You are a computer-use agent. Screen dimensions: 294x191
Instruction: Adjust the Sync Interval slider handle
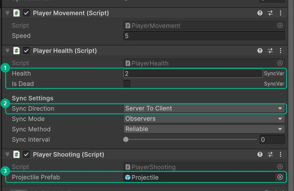[x=126, y=139]
